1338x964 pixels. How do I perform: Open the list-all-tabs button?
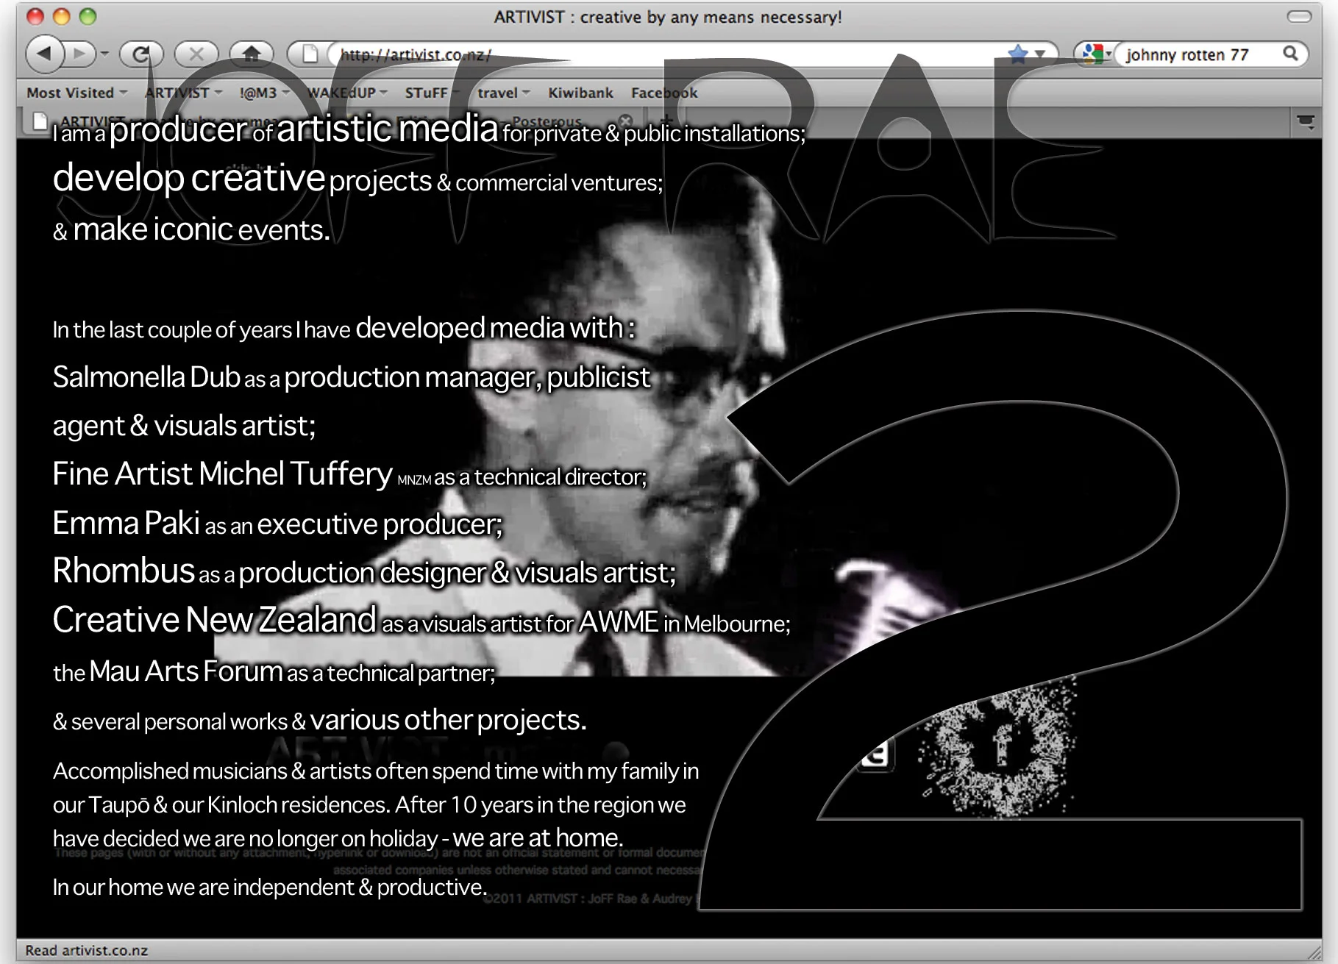coord(1306,122)
